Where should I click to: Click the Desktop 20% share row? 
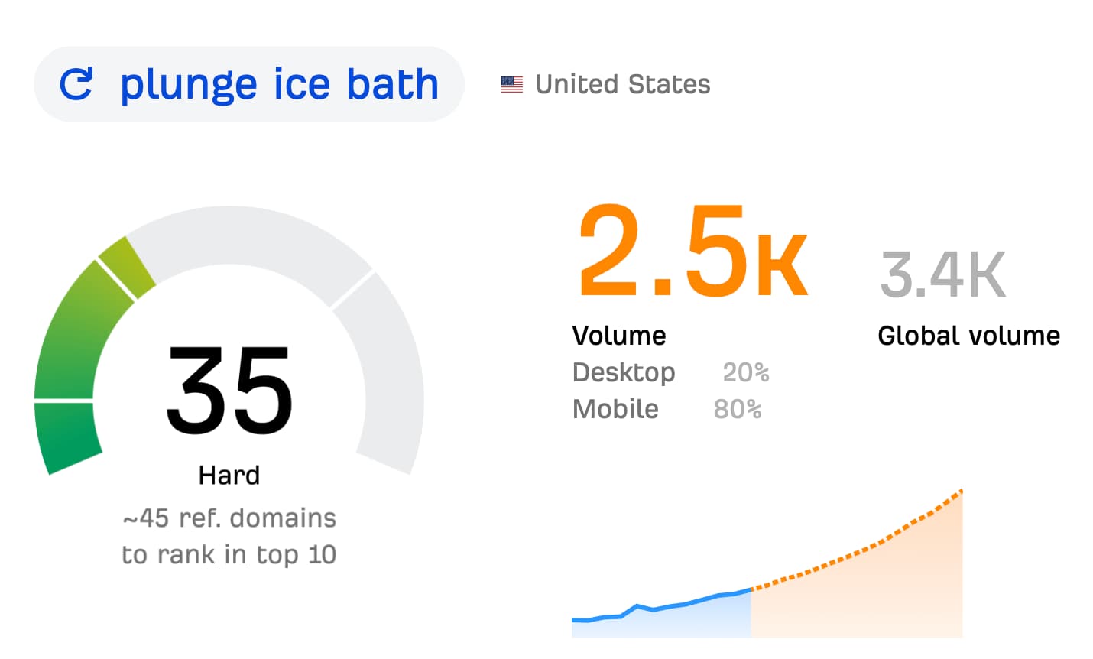pyautogui.click(x=670, y=372)
